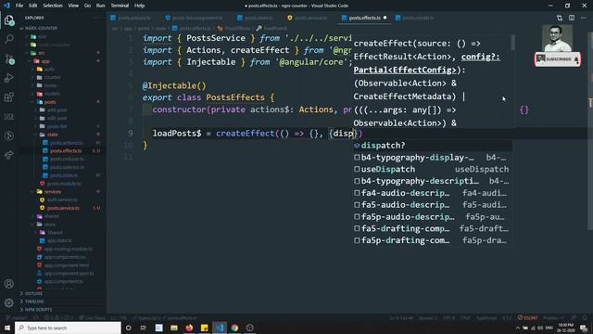The image size is (593, 334).
Task: Click the Cortana circle on taskbar
Action: click(x=128, y=328)
